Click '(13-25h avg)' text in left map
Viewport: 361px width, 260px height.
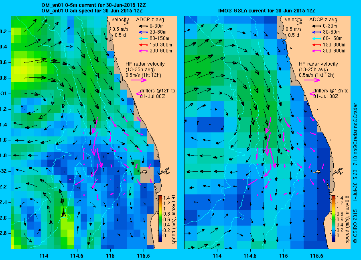coord(140,70)
